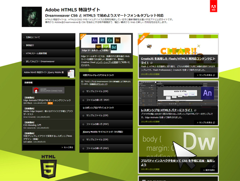Click the Co Edge Code icon
This screenshot has width=240, height=181.
tap(110, 40)
